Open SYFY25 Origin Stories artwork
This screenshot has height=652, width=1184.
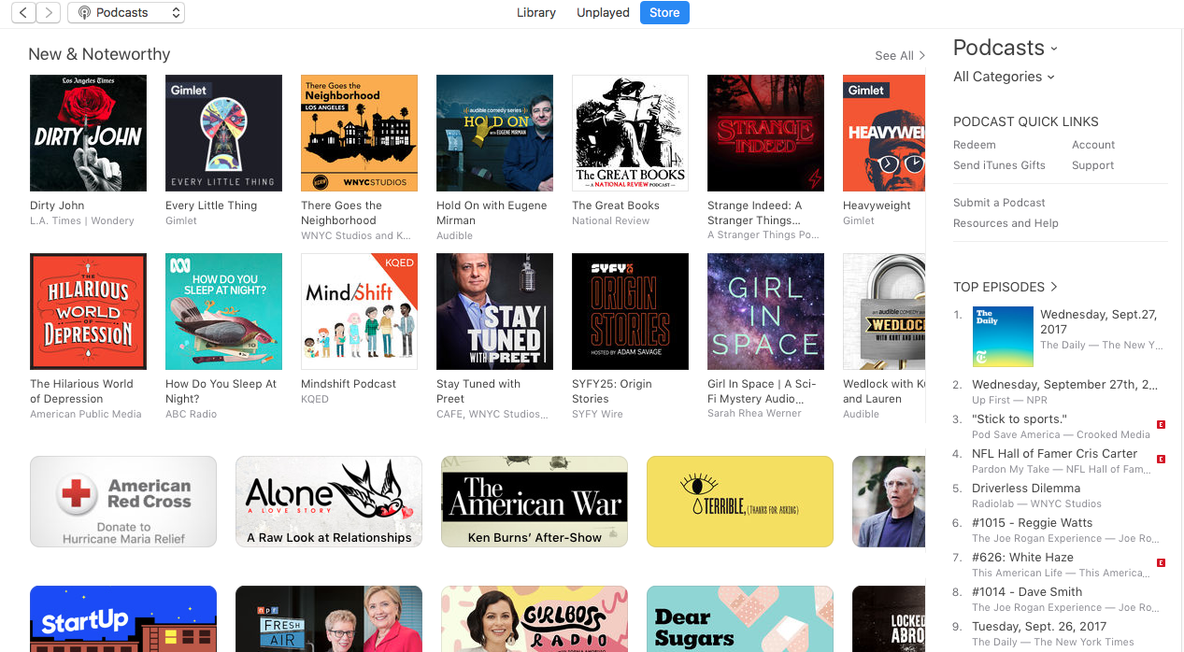click(x=630, y=311)
